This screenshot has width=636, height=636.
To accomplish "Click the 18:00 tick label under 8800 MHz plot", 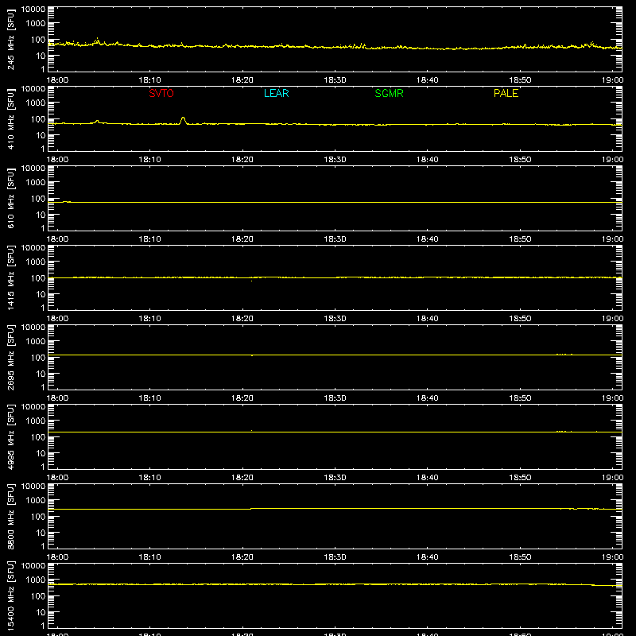I will 57,557.
